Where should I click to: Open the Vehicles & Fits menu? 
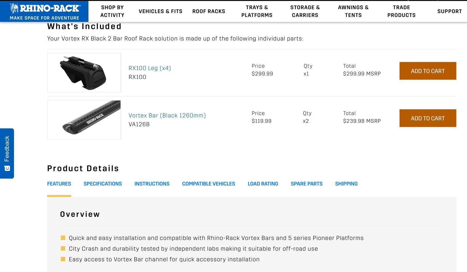(161, 11)
